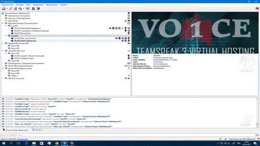Click the headphones icon on the Musik row
The width and height of the screenshot is (260, 146).
pos(129,66)
